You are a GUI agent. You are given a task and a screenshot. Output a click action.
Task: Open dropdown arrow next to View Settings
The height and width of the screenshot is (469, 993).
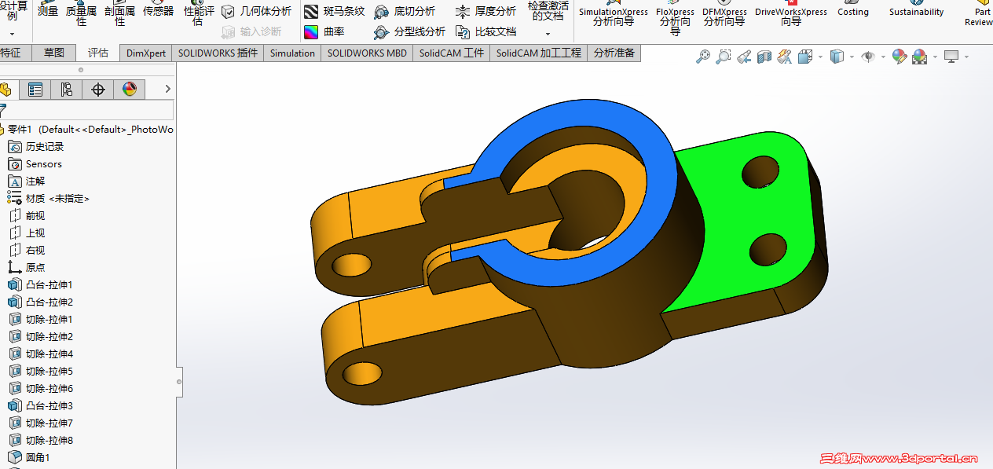pos(966,57)
